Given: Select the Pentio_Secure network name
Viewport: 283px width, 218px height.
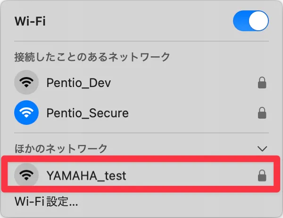Looking at the screenshot, I should (x=88, y=113).
